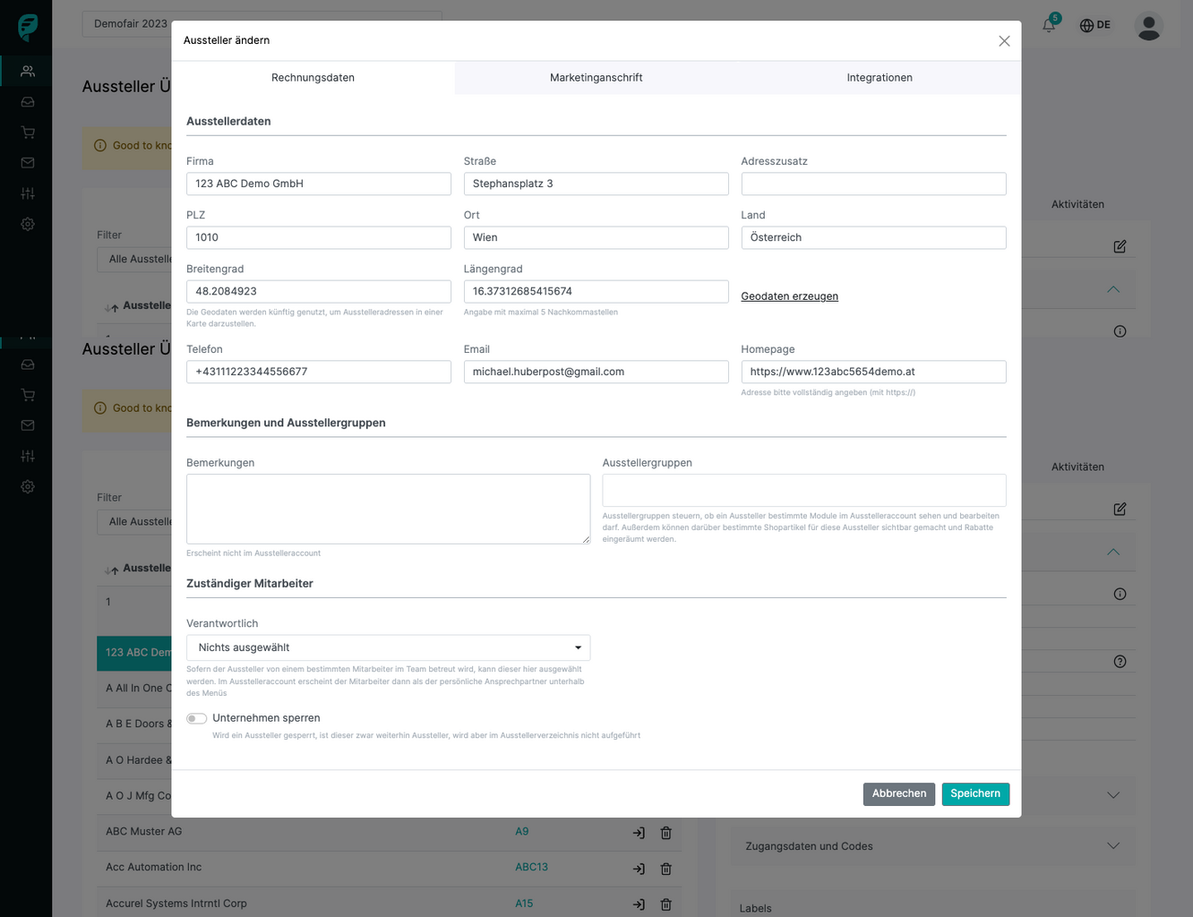Log in as ABC Muster AG exhibitor
Viewport: 1193px width, 917px height.
point(639,833)
